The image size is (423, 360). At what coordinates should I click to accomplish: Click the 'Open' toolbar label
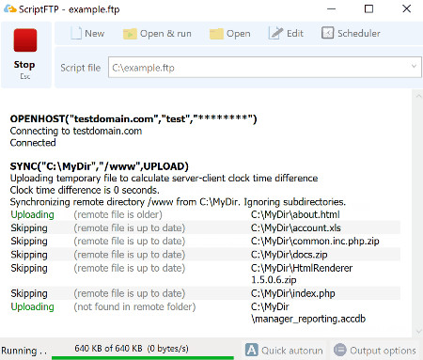[238, 33]
